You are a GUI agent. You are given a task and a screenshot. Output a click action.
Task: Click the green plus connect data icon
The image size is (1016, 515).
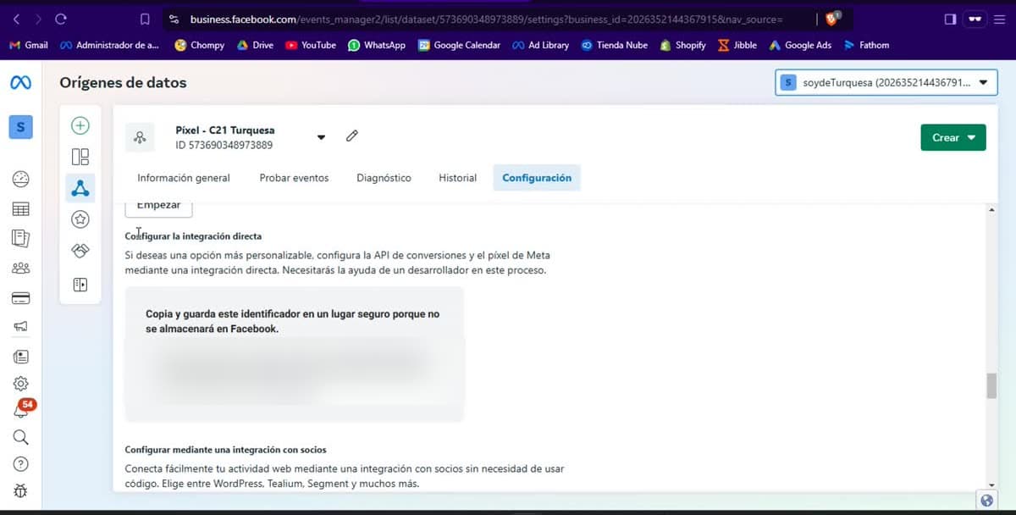(x=80, y=125)
